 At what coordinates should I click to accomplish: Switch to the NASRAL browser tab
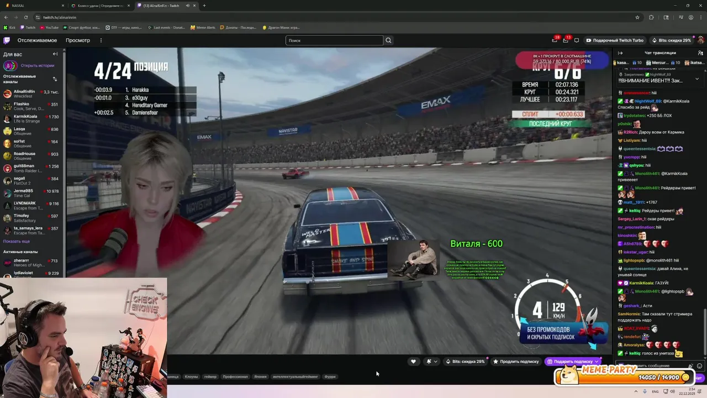(32, 6)
